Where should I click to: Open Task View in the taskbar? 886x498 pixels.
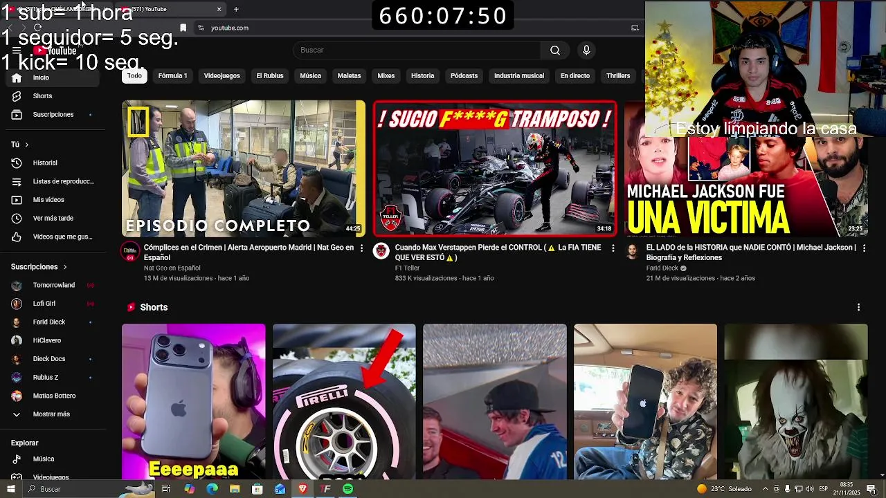[166, 489]
